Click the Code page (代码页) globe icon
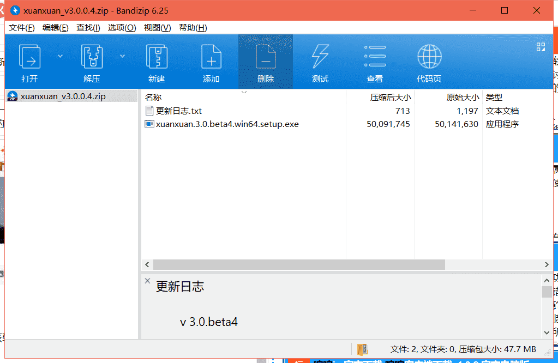The width and height of the screenshot is (558, 363). pyautogui.click(x=429, y=57)
